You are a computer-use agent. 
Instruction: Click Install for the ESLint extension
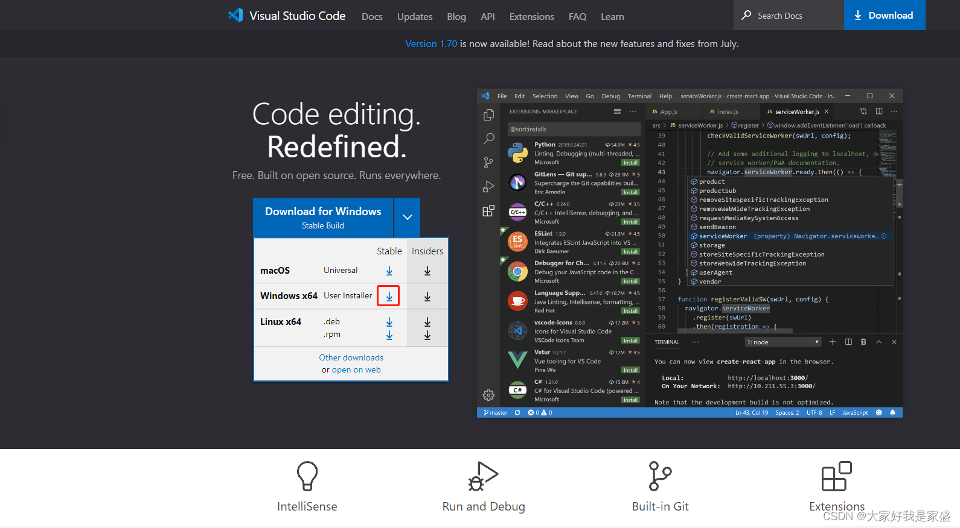[x=630, y=252]
